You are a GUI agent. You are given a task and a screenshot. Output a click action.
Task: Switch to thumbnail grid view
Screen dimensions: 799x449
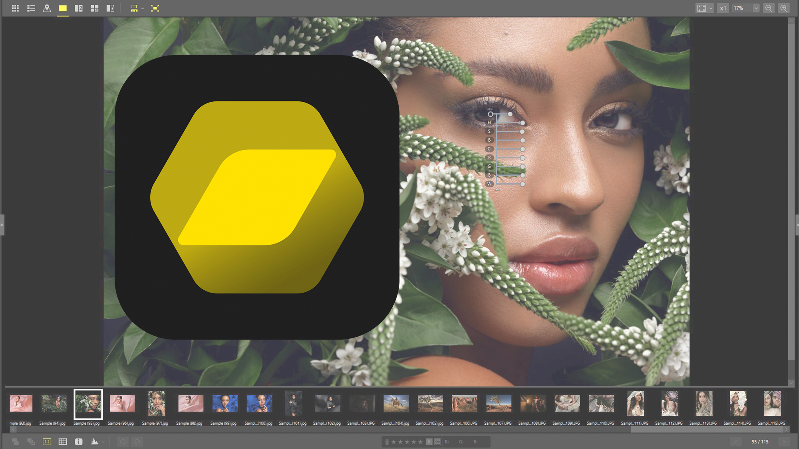[x=15, y=8]
